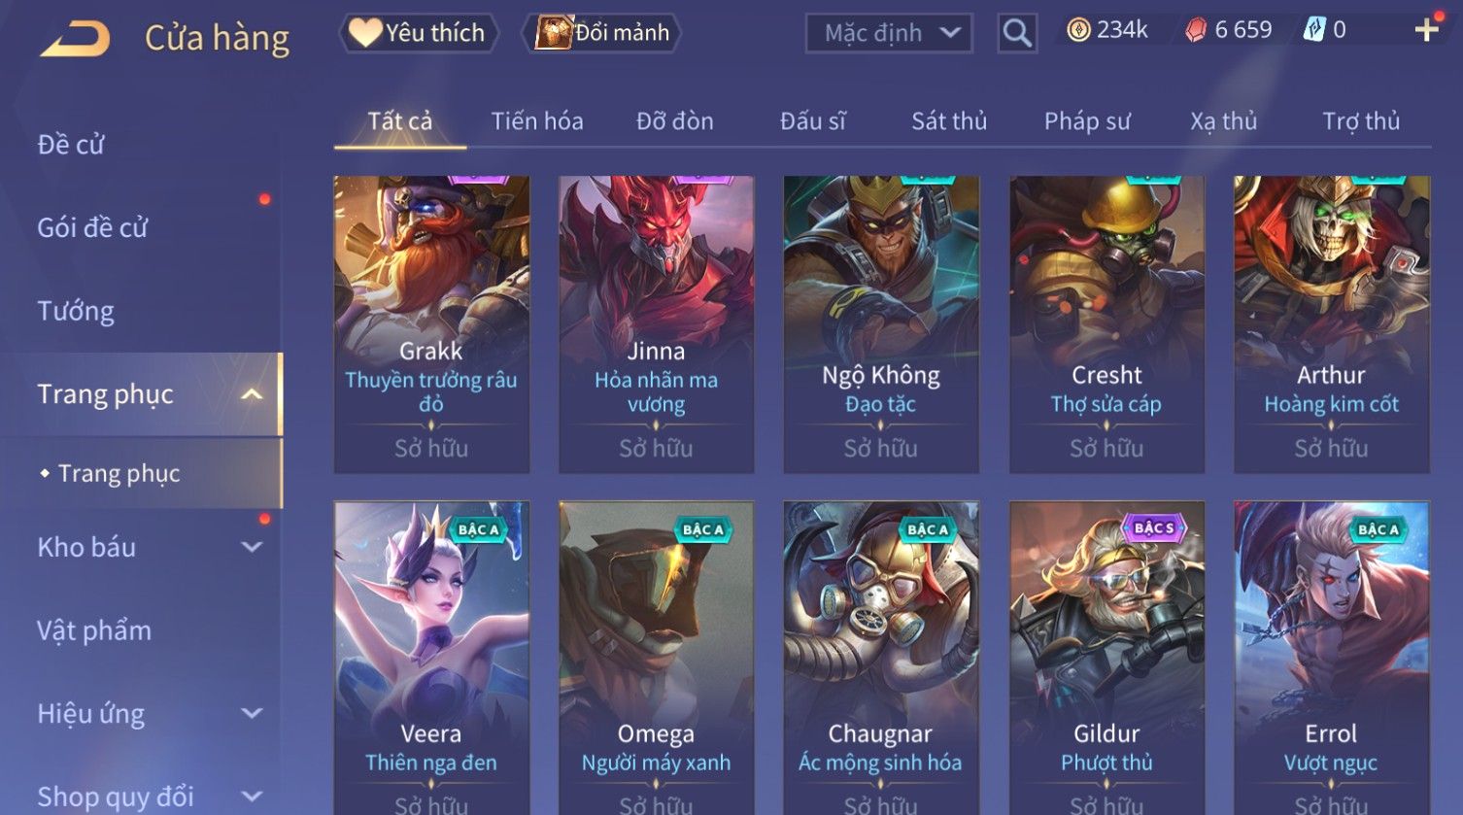This screenshot has height=815, width=1463.
Task: Expand the Kho báu sidebar section
Action: 252,547
